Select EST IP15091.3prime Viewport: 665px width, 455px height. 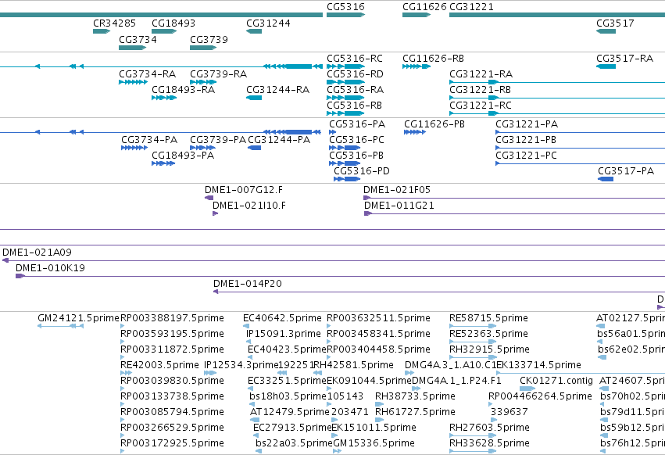[x=248, y=342]
